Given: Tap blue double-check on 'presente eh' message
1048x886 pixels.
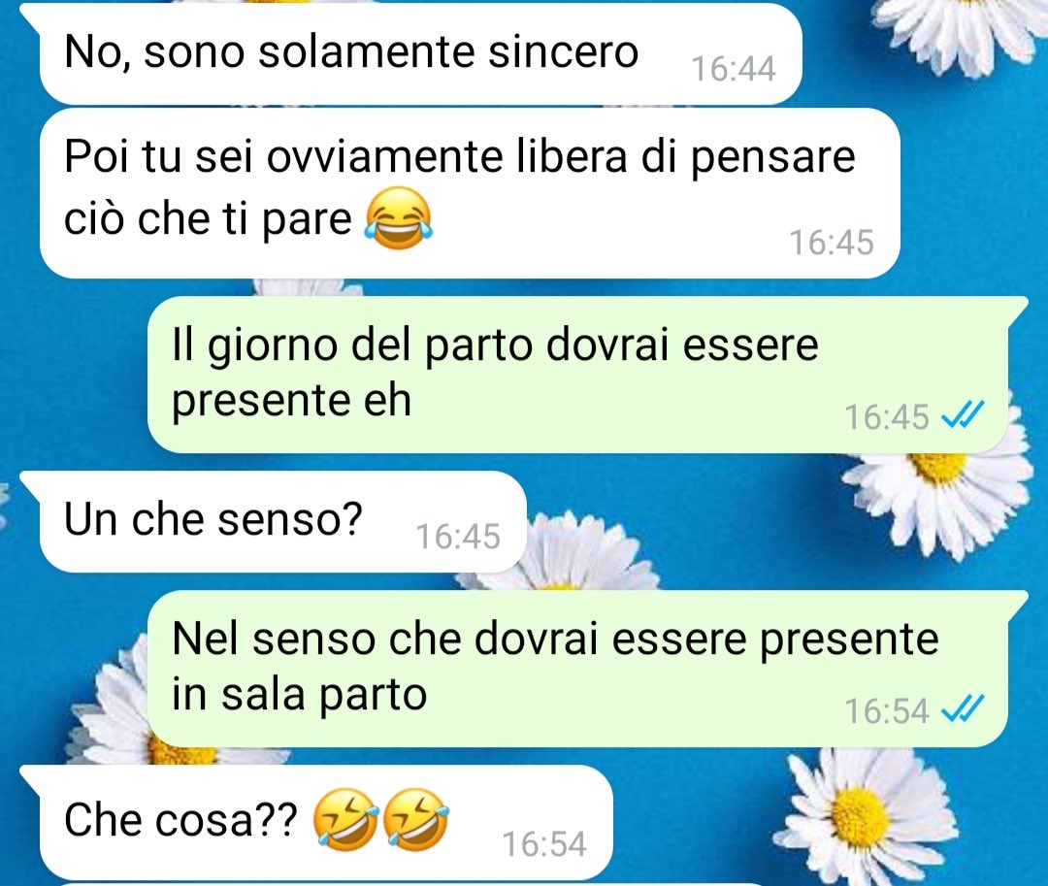Looking at the screenshot, I should tap(963, 414).
